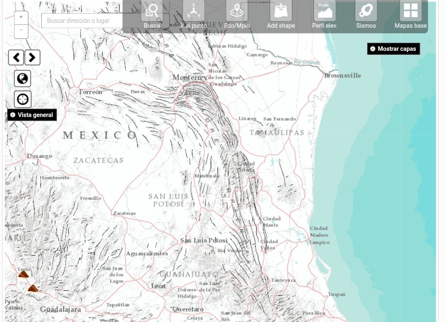This screenshot has width=446, height=322.
Task: Click the Sombrerete town label
Action: coord(56,178)
